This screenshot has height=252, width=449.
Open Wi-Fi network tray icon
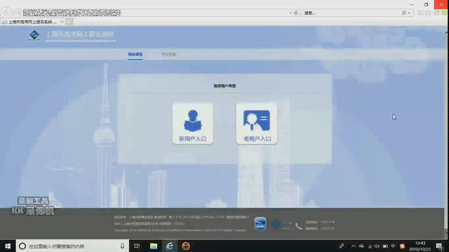point(370,246)
